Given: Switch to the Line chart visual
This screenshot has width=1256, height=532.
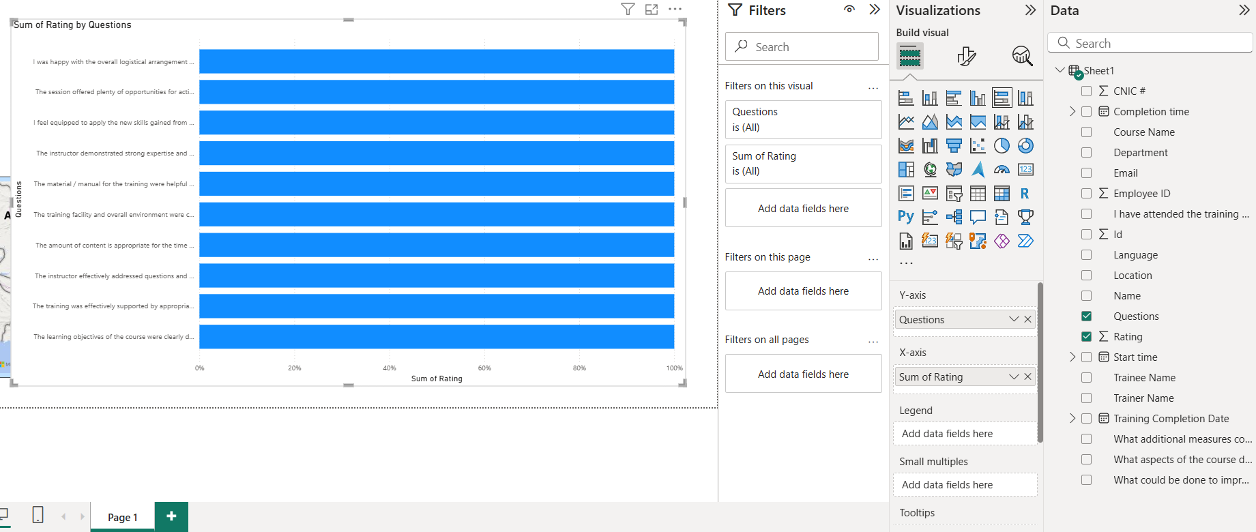Looking at the screenshot, I should tap(906, 122).
